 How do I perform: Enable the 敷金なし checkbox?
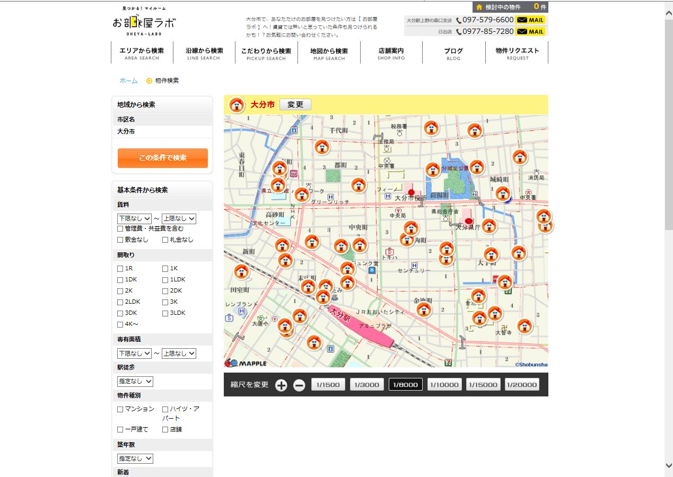(120, 240)
